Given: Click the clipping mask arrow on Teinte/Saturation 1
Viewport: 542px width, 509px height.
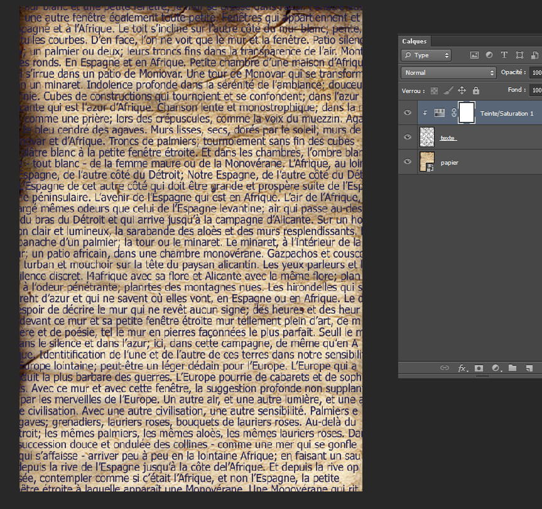Looking at the screenshot, I should (x=425, y=112).
